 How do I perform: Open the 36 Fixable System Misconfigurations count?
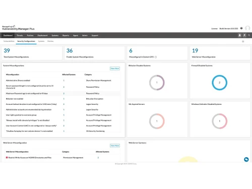click(x=70, y=50)
